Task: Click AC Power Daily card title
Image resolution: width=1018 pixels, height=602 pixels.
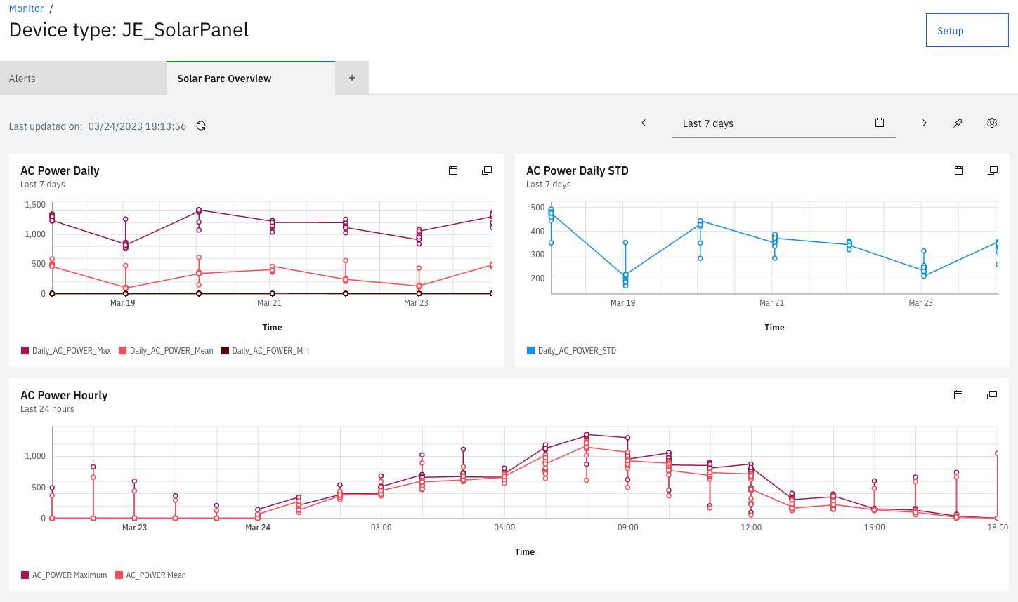Action: 60,170
